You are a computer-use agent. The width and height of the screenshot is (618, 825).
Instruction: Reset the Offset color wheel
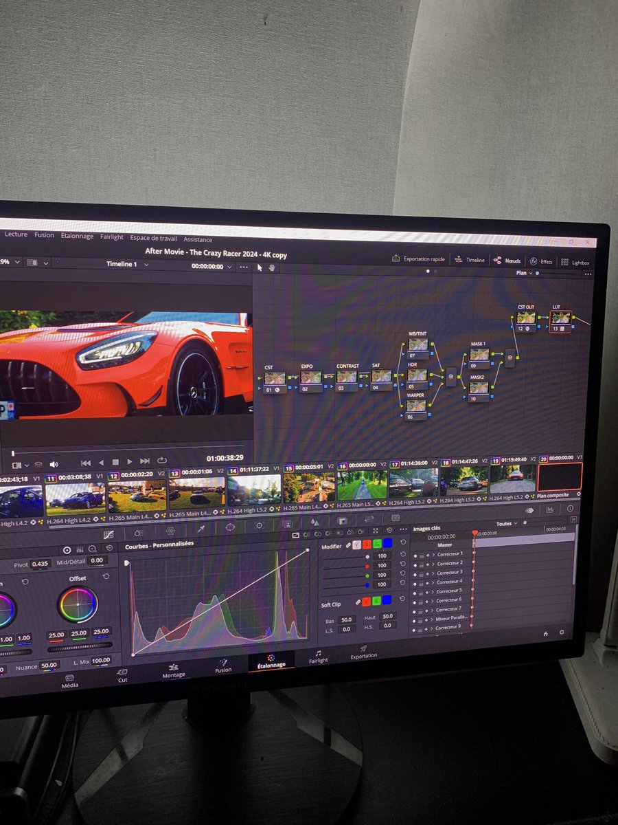click(x=106, y=575)
